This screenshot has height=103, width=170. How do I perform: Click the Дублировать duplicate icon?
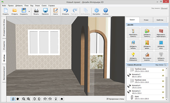point(86,11)
